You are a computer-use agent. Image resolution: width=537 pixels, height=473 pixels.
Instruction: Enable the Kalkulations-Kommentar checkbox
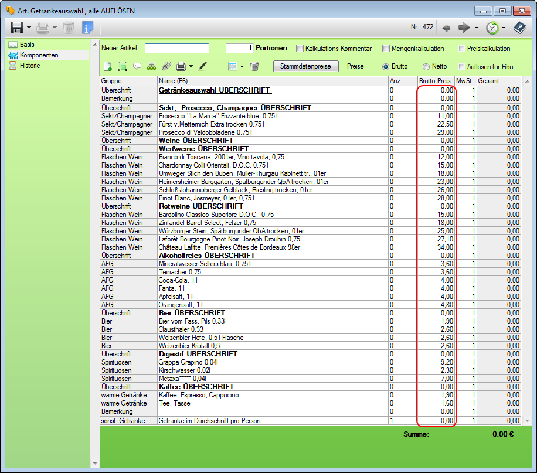coord(300,49)
